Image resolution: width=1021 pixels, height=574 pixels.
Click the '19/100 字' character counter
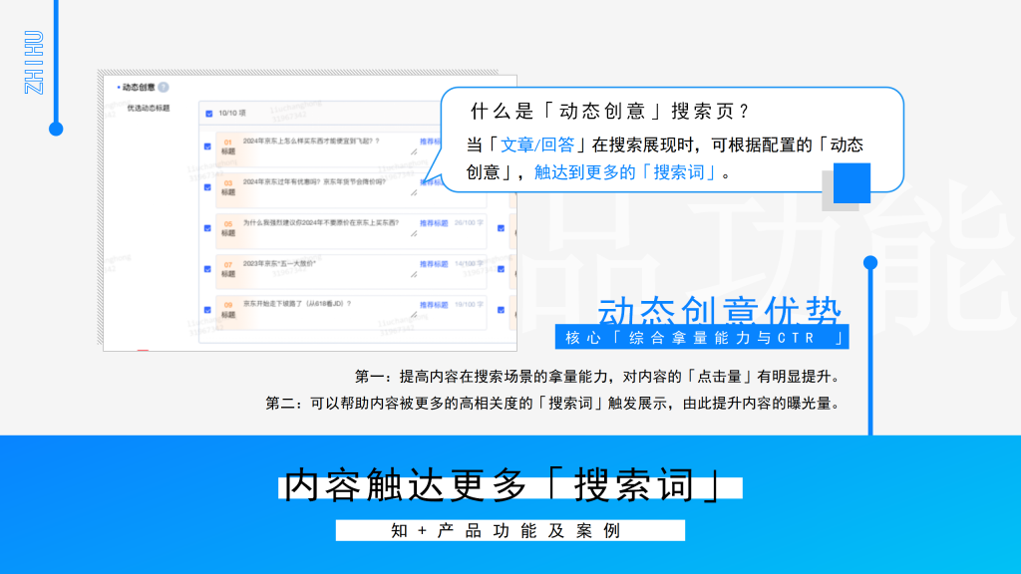pyautogui.click(x=469, y=305)
